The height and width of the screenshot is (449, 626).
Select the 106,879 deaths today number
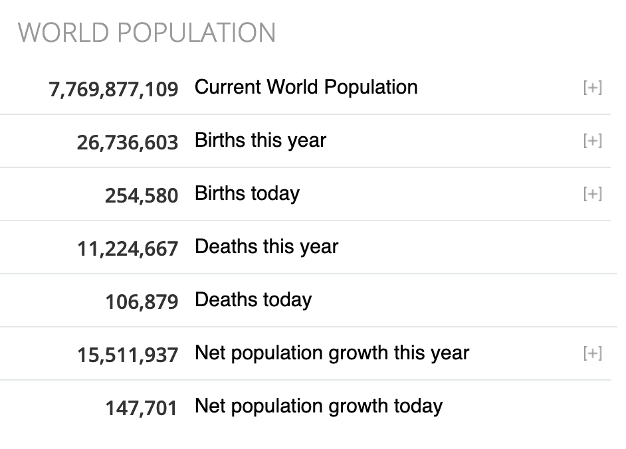pyautogui.click(x=142, y=302)
